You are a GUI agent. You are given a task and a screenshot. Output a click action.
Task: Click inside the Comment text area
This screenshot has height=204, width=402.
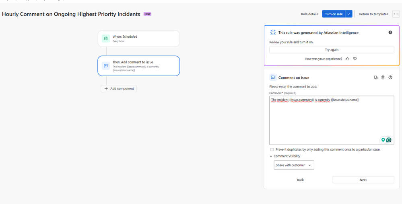point(332,120)
